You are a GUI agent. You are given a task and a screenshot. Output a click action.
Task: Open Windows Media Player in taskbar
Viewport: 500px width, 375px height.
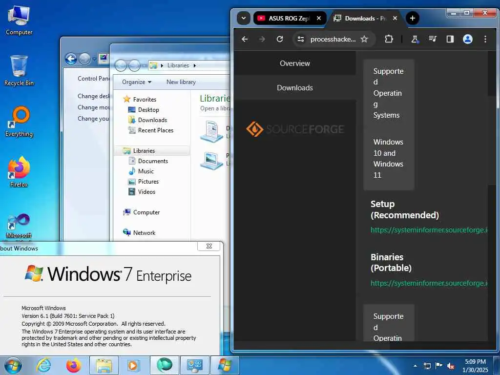pyautogui.click(x=133, y=365)
